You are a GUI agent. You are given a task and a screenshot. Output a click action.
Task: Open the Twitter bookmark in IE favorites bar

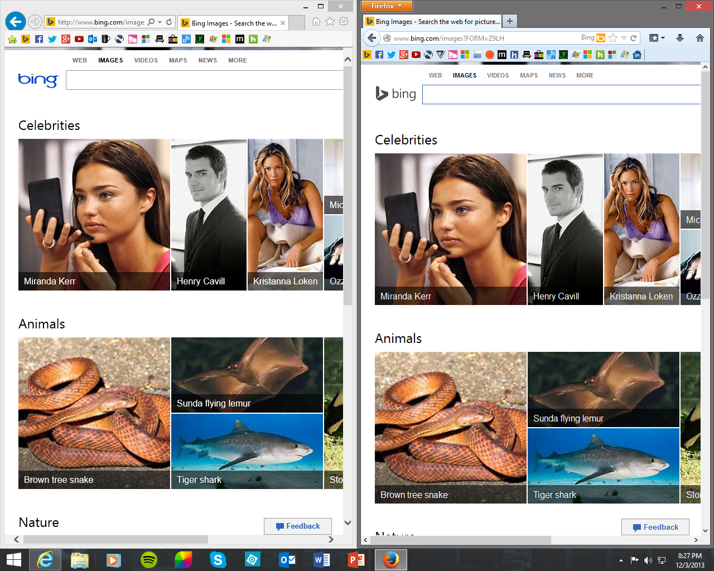52,39
